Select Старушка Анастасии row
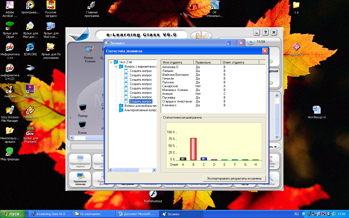 point(213,101)
